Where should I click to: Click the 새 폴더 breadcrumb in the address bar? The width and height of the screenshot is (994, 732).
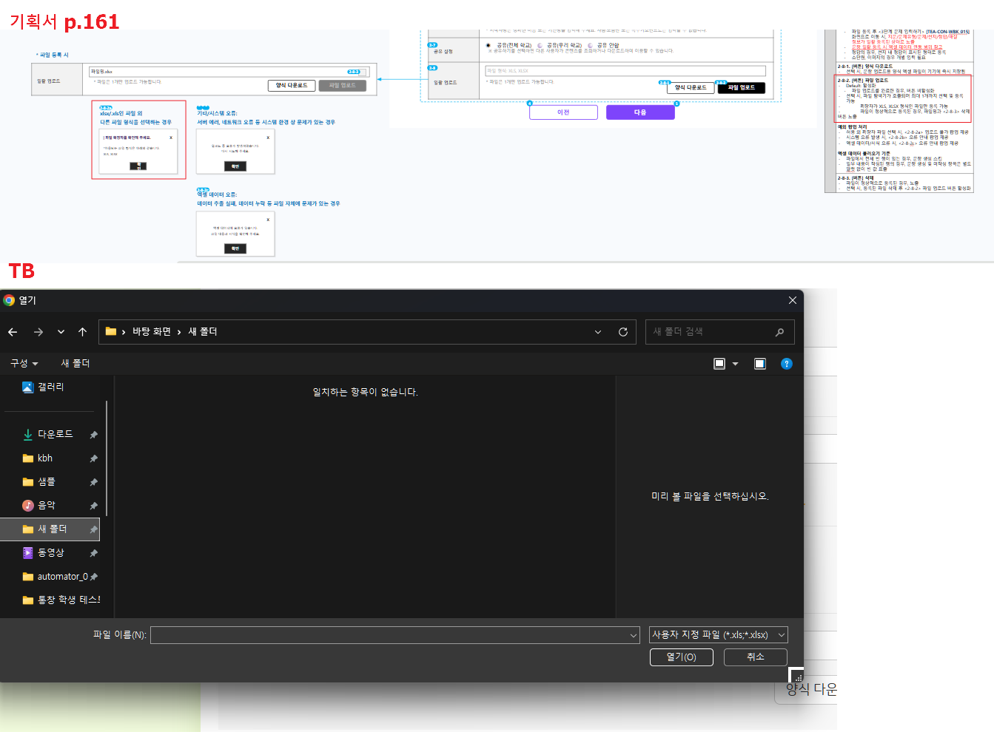[203, 331]
